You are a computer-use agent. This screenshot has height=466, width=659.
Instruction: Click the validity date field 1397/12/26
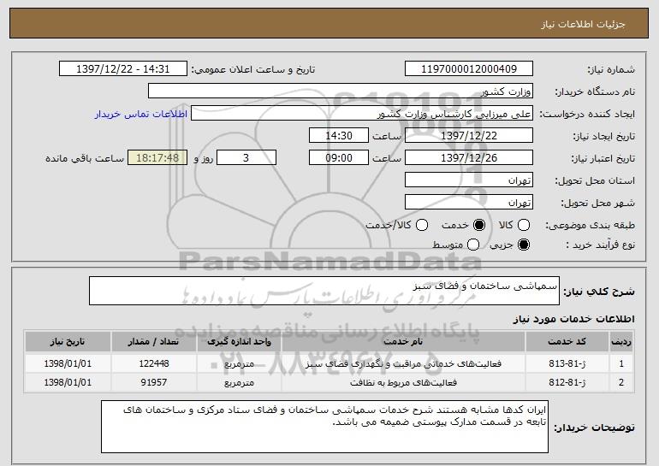[x=469, y=158]
